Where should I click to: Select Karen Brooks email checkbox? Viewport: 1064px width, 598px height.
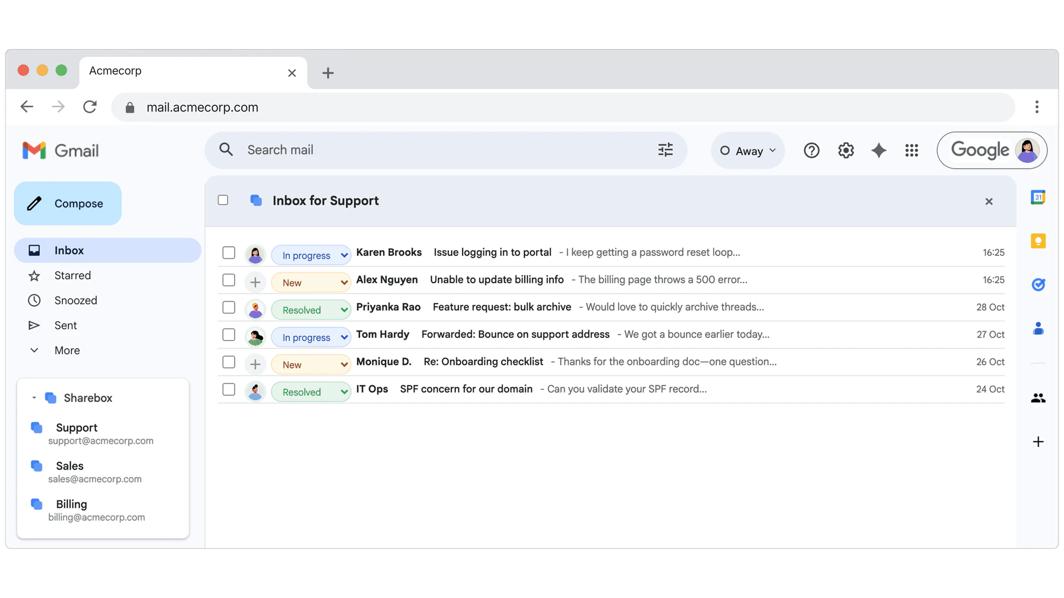pyautogui.click(x=229, y=253)
